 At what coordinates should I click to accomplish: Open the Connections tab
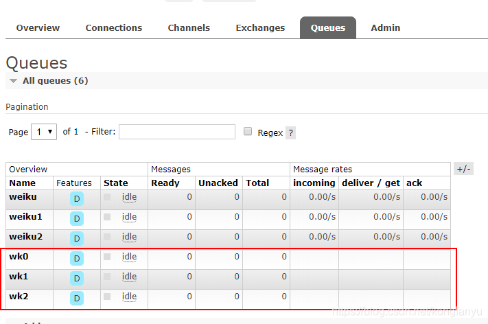(114, 28)
